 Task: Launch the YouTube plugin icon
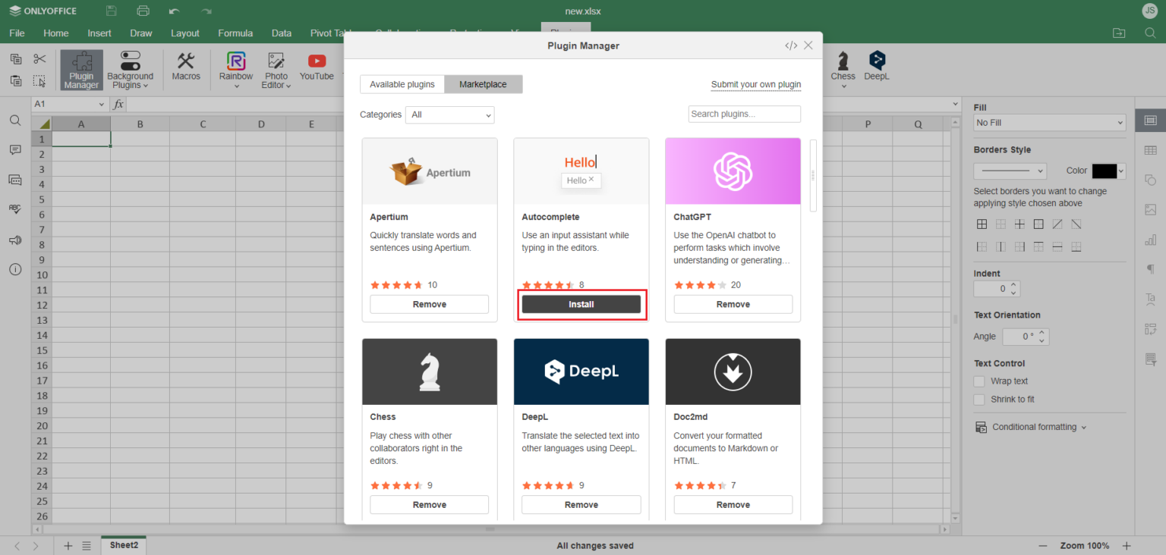tap(317, 66)
